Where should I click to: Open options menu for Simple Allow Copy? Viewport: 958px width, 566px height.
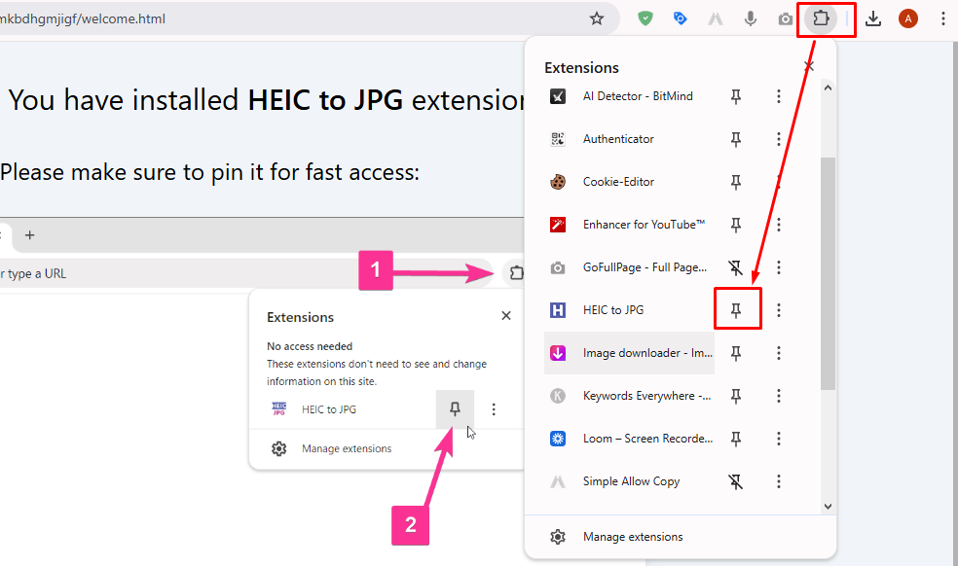click(778, 481)
